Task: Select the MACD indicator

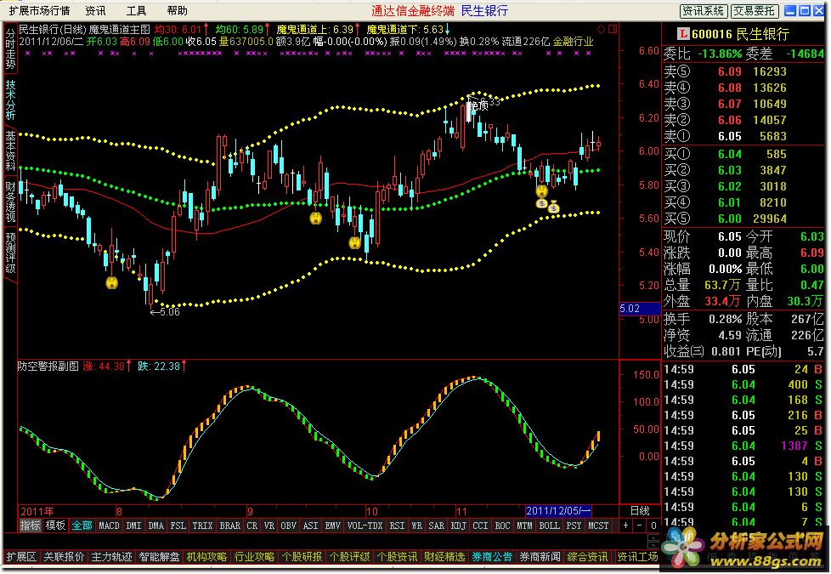Action: [109, 526]
